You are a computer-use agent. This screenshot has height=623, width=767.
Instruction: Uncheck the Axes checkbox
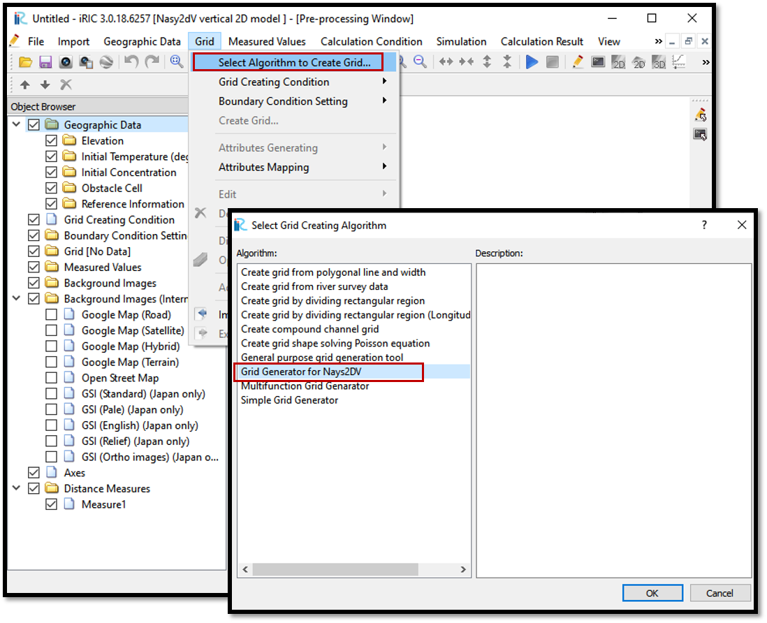tap(34, 473)
